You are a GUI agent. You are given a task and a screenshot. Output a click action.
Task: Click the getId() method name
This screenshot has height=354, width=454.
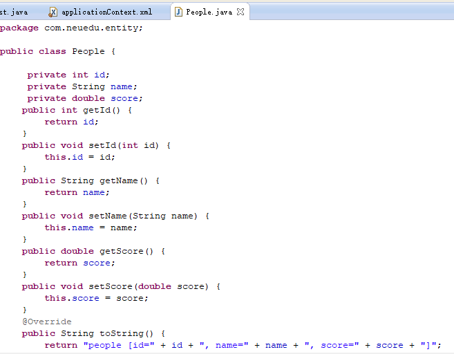tap(102, 111)
